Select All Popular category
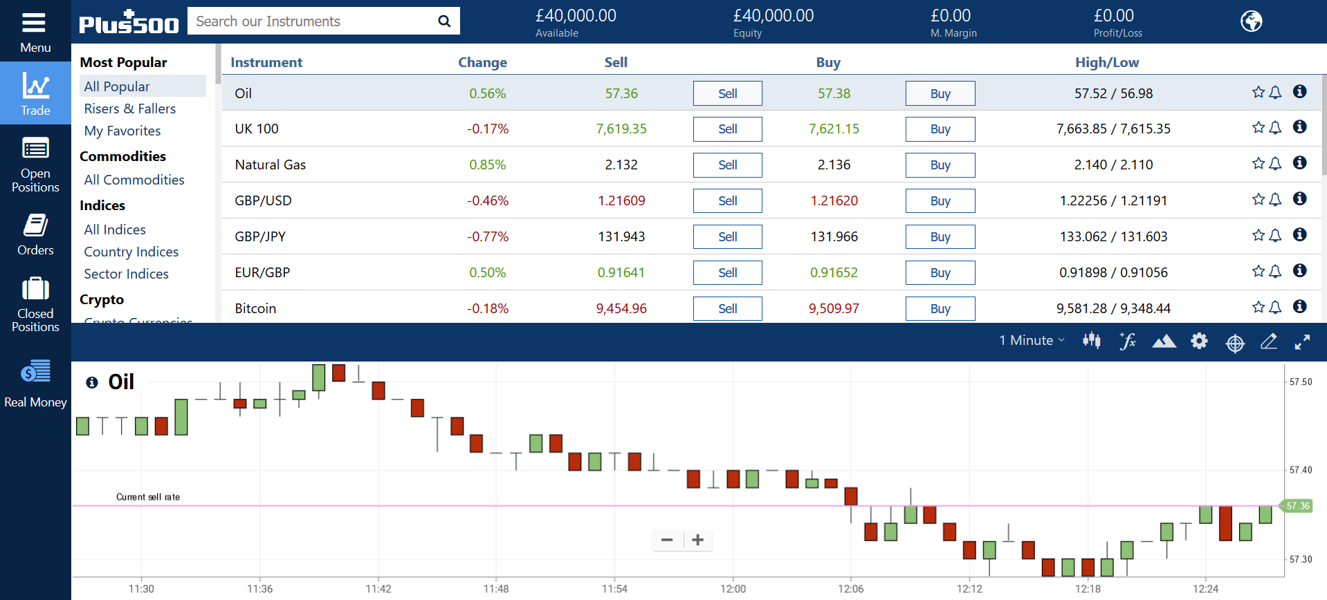 [x=143, y=86]
